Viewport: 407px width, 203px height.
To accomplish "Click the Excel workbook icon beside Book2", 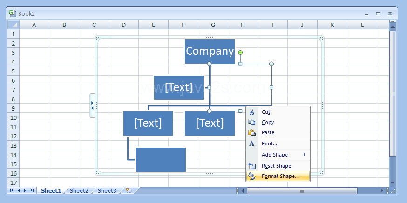I will point(12,13).
